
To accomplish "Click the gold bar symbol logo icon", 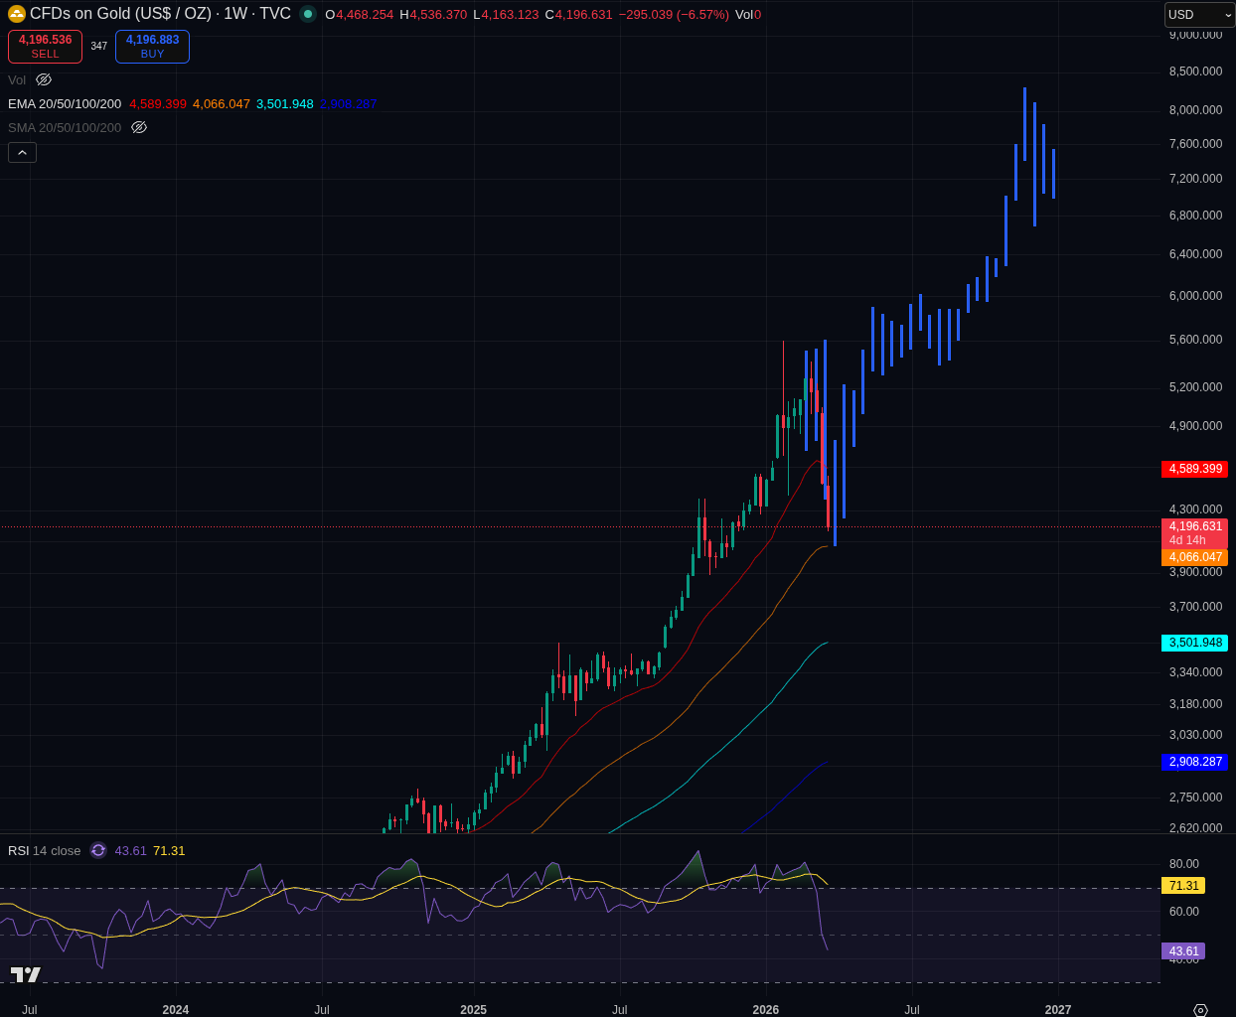I will 17,14.
